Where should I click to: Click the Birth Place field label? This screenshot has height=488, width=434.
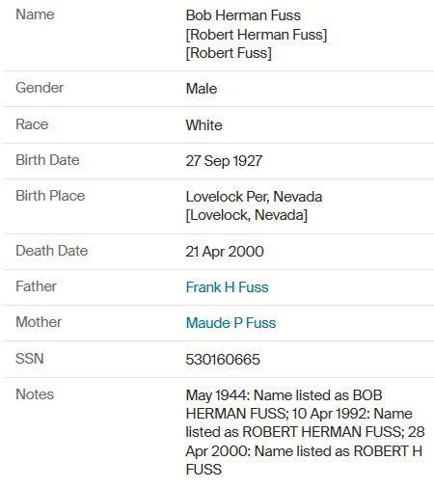pos(50,196)
